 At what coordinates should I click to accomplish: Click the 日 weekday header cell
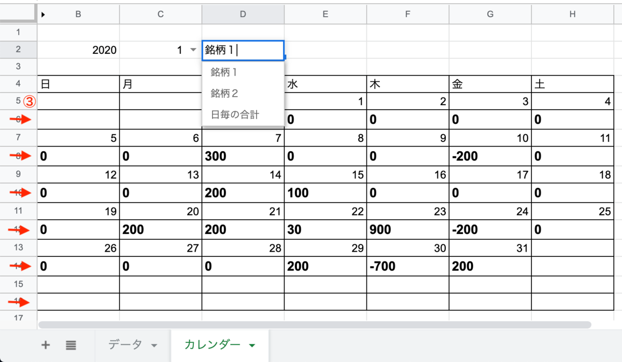tap(78, 84)
